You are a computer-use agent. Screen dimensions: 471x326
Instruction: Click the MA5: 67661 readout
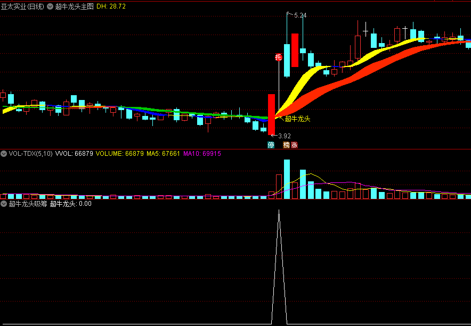coord(164,154)
